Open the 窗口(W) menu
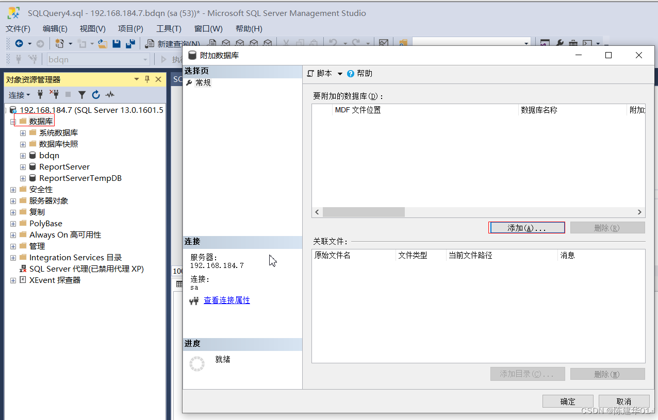This screenshot has height=420, width=658. tap(208, 29)
